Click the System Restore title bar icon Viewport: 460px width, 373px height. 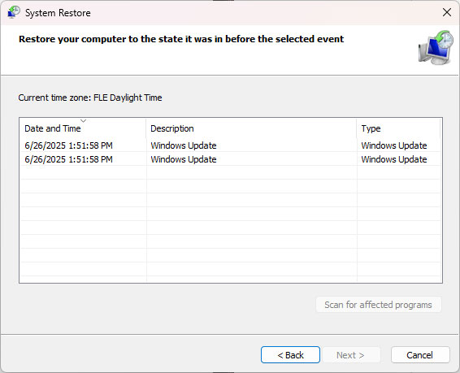[x=14, y=12]
